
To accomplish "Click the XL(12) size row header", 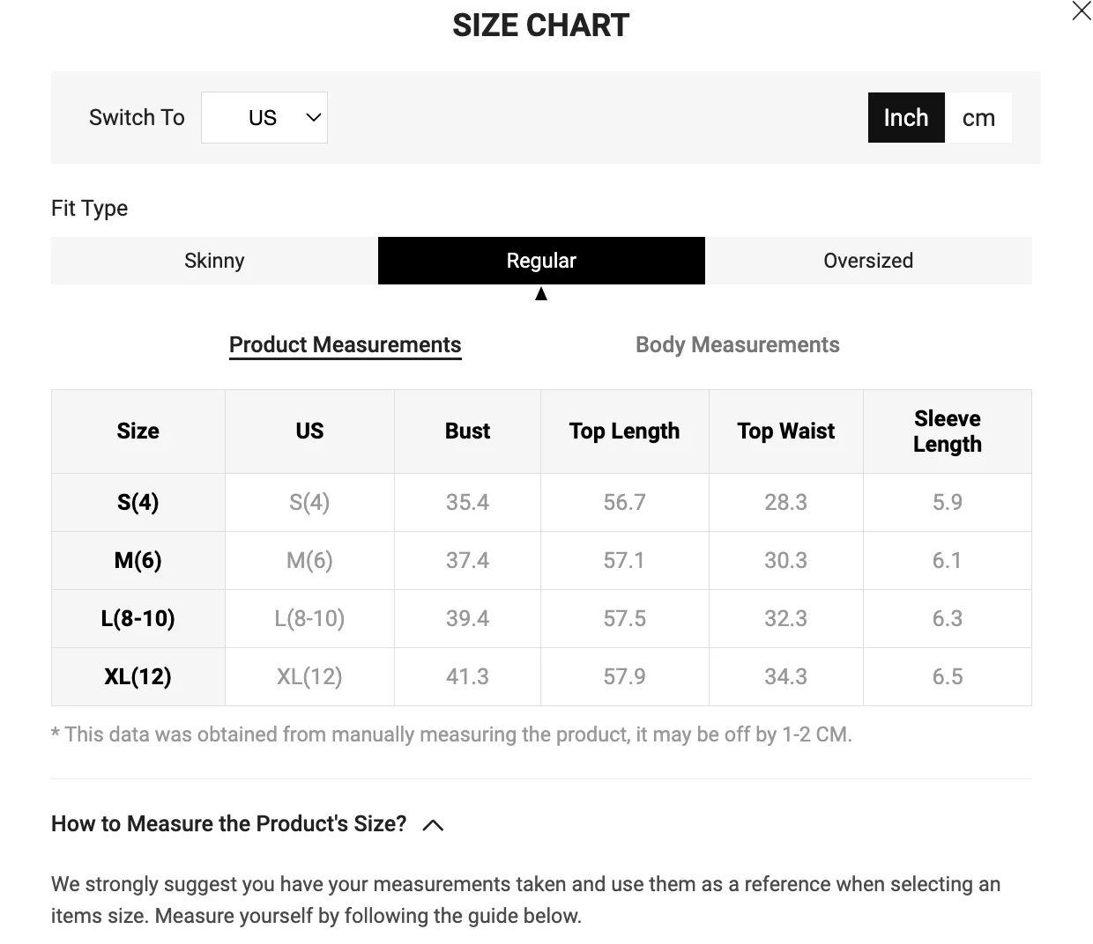I will [x=138, y=676].
